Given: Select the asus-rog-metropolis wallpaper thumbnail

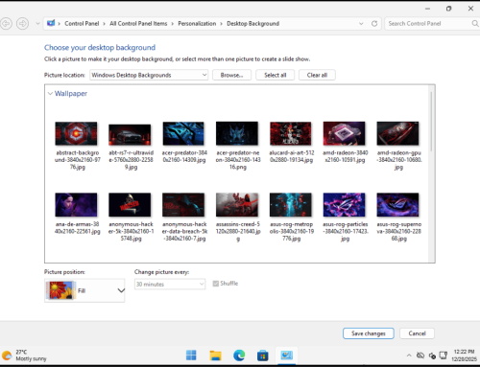Looking at the screenshot, I should 291,205.
